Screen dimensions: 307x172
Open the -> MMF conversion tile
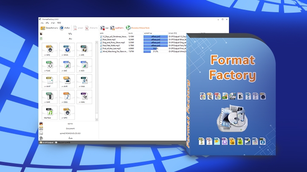pos(49,81)
